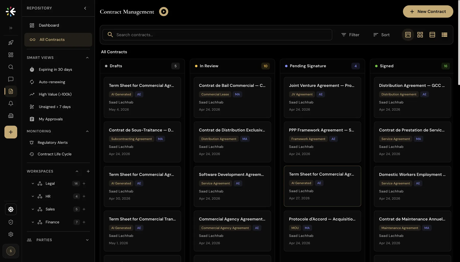This screenshot has height=262, width=460.
Task: Click the New Contract button
Action: pos(428,12)
